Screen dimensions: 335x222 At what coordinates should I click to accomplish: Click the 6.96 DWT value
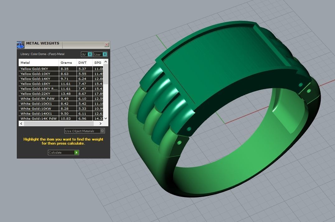pos(82,118)
